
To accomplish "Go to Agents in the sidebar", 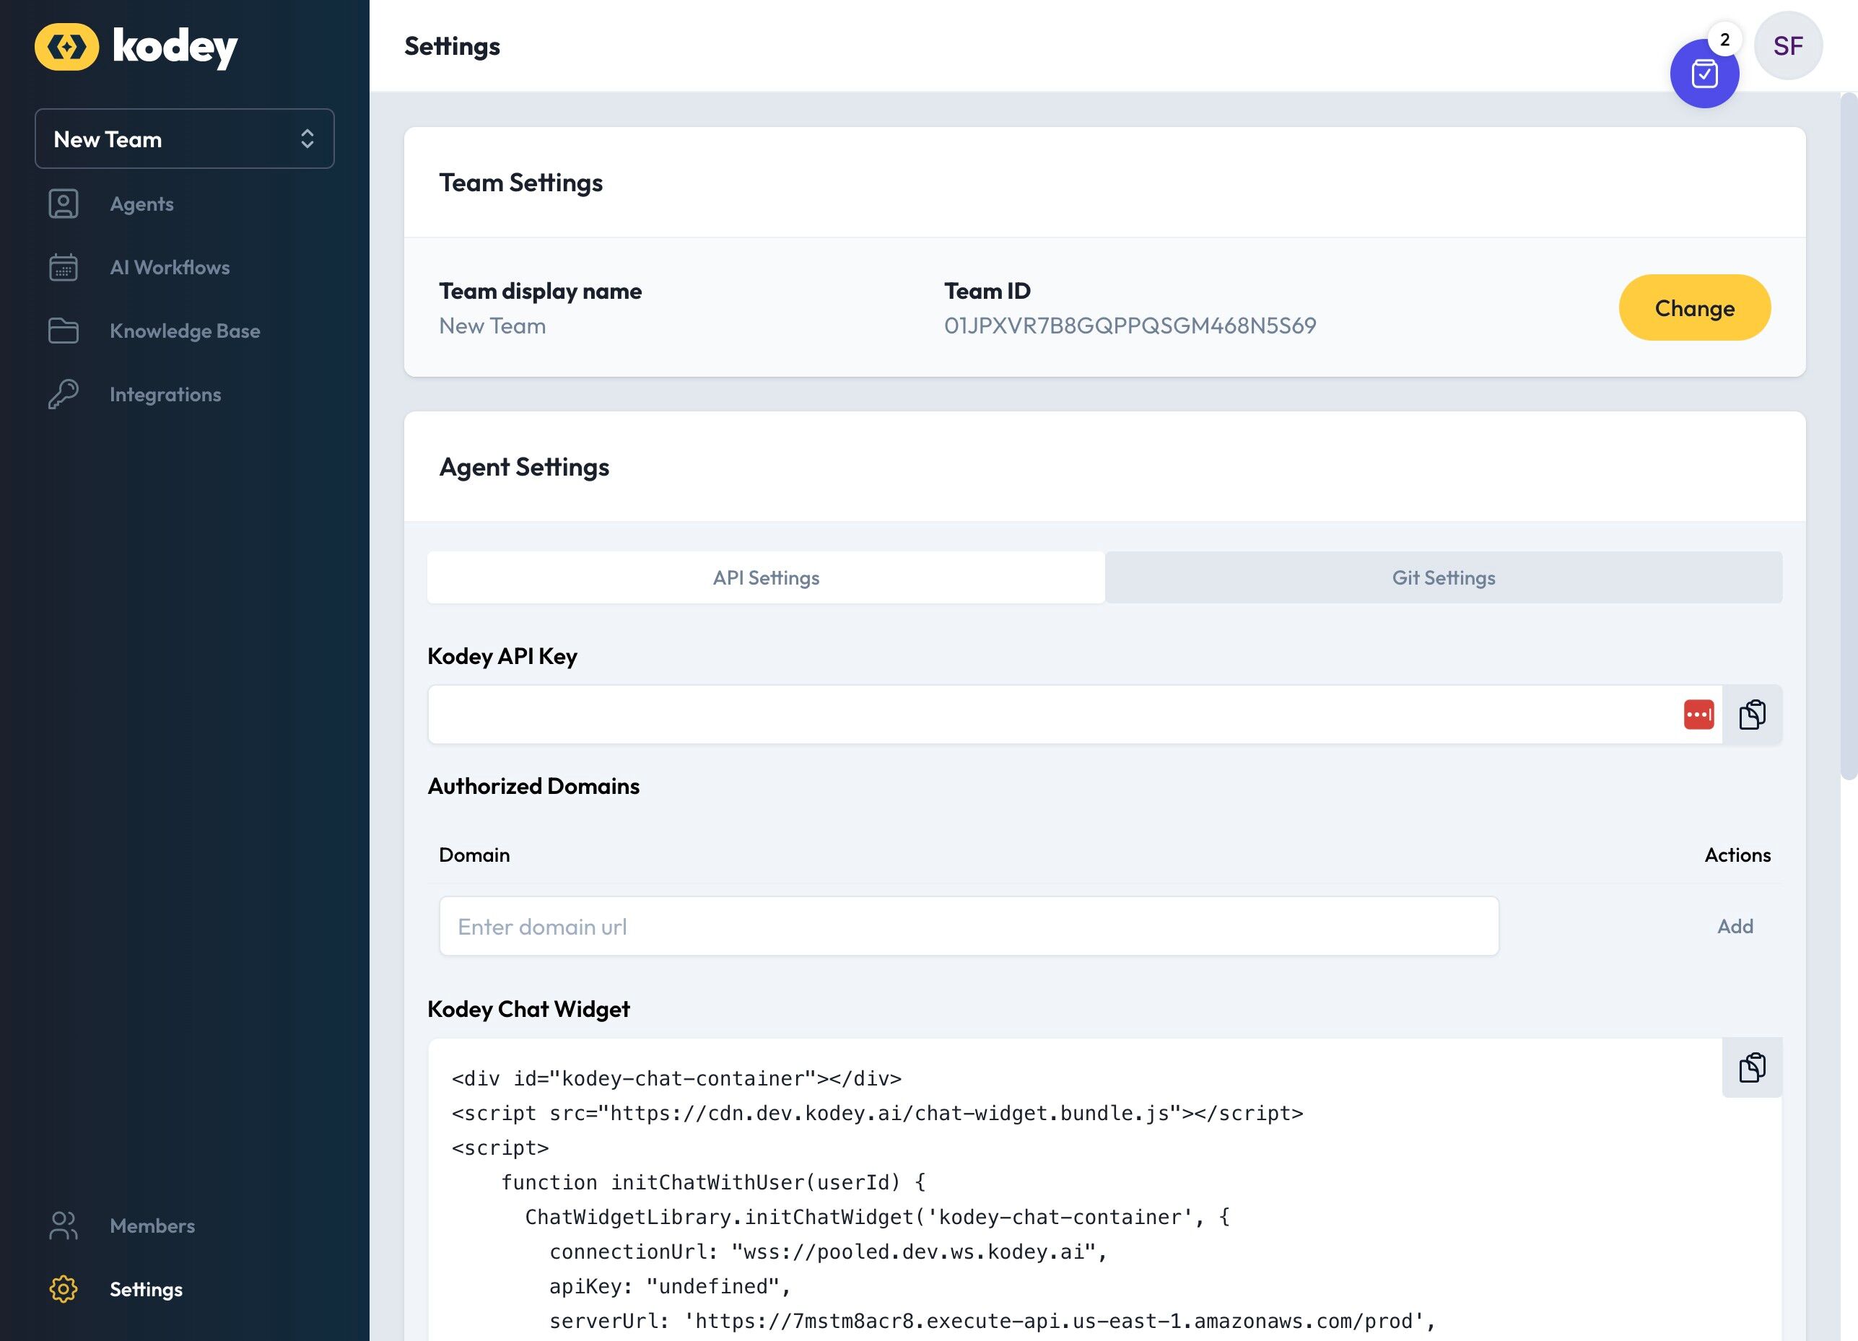I will [141, 204].
